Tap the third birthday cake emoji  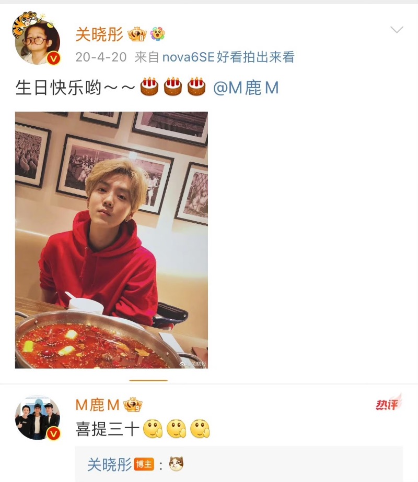[196, 87]
